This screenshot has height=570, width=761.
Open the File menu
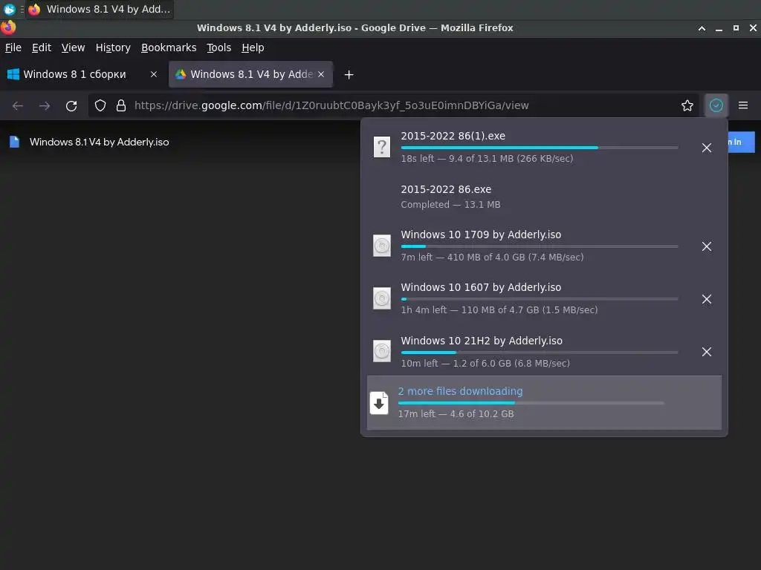pyautogui.click(x=13, y=47)
